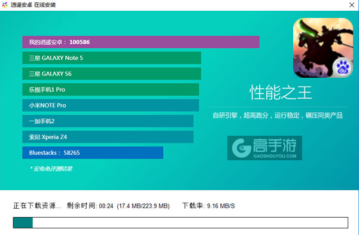Click the 安兔兔评测结果 footnote
Screen dimensions: 359x235
(51, 169)
